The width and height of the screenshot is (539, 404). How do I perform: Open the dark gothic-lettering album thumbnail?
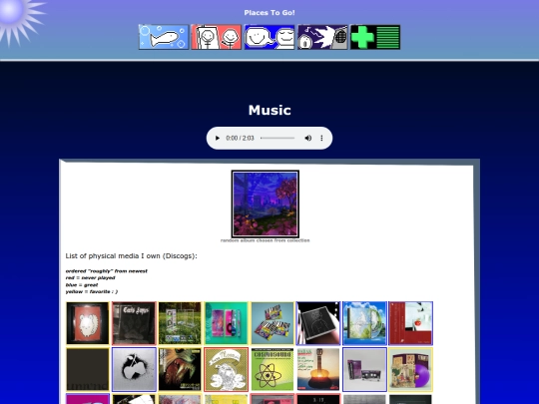click(134, 323)
